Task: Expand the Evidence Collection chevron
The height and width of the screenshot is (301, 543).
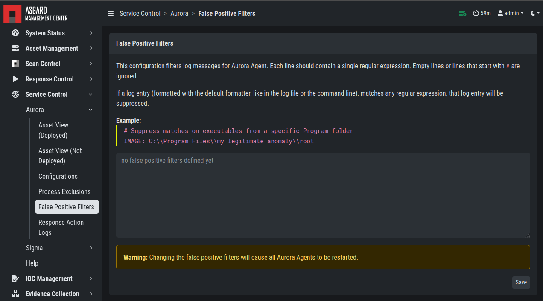Action: click(x=91, y=294)
